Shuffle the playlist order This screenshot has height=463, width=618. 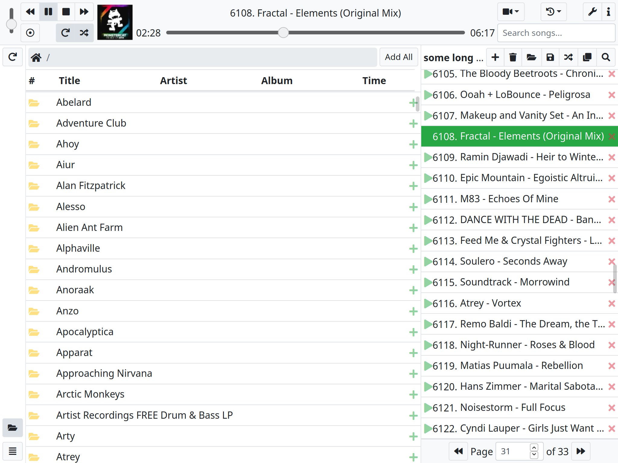[x=569, y=57]
